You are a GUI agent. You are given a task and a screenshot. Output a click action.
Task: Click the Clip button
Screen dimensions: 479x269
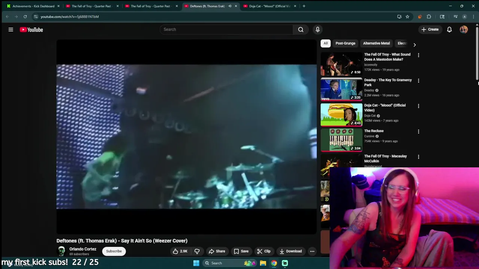click(x=264, y=251)
